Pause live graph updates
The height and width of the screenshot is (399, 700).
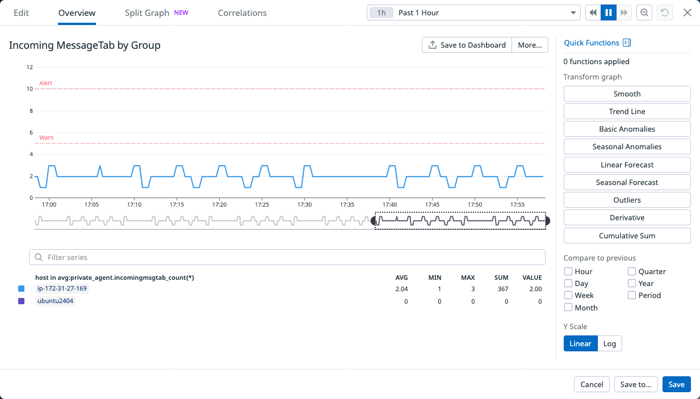pyautogui.click(x=609, y=12)
